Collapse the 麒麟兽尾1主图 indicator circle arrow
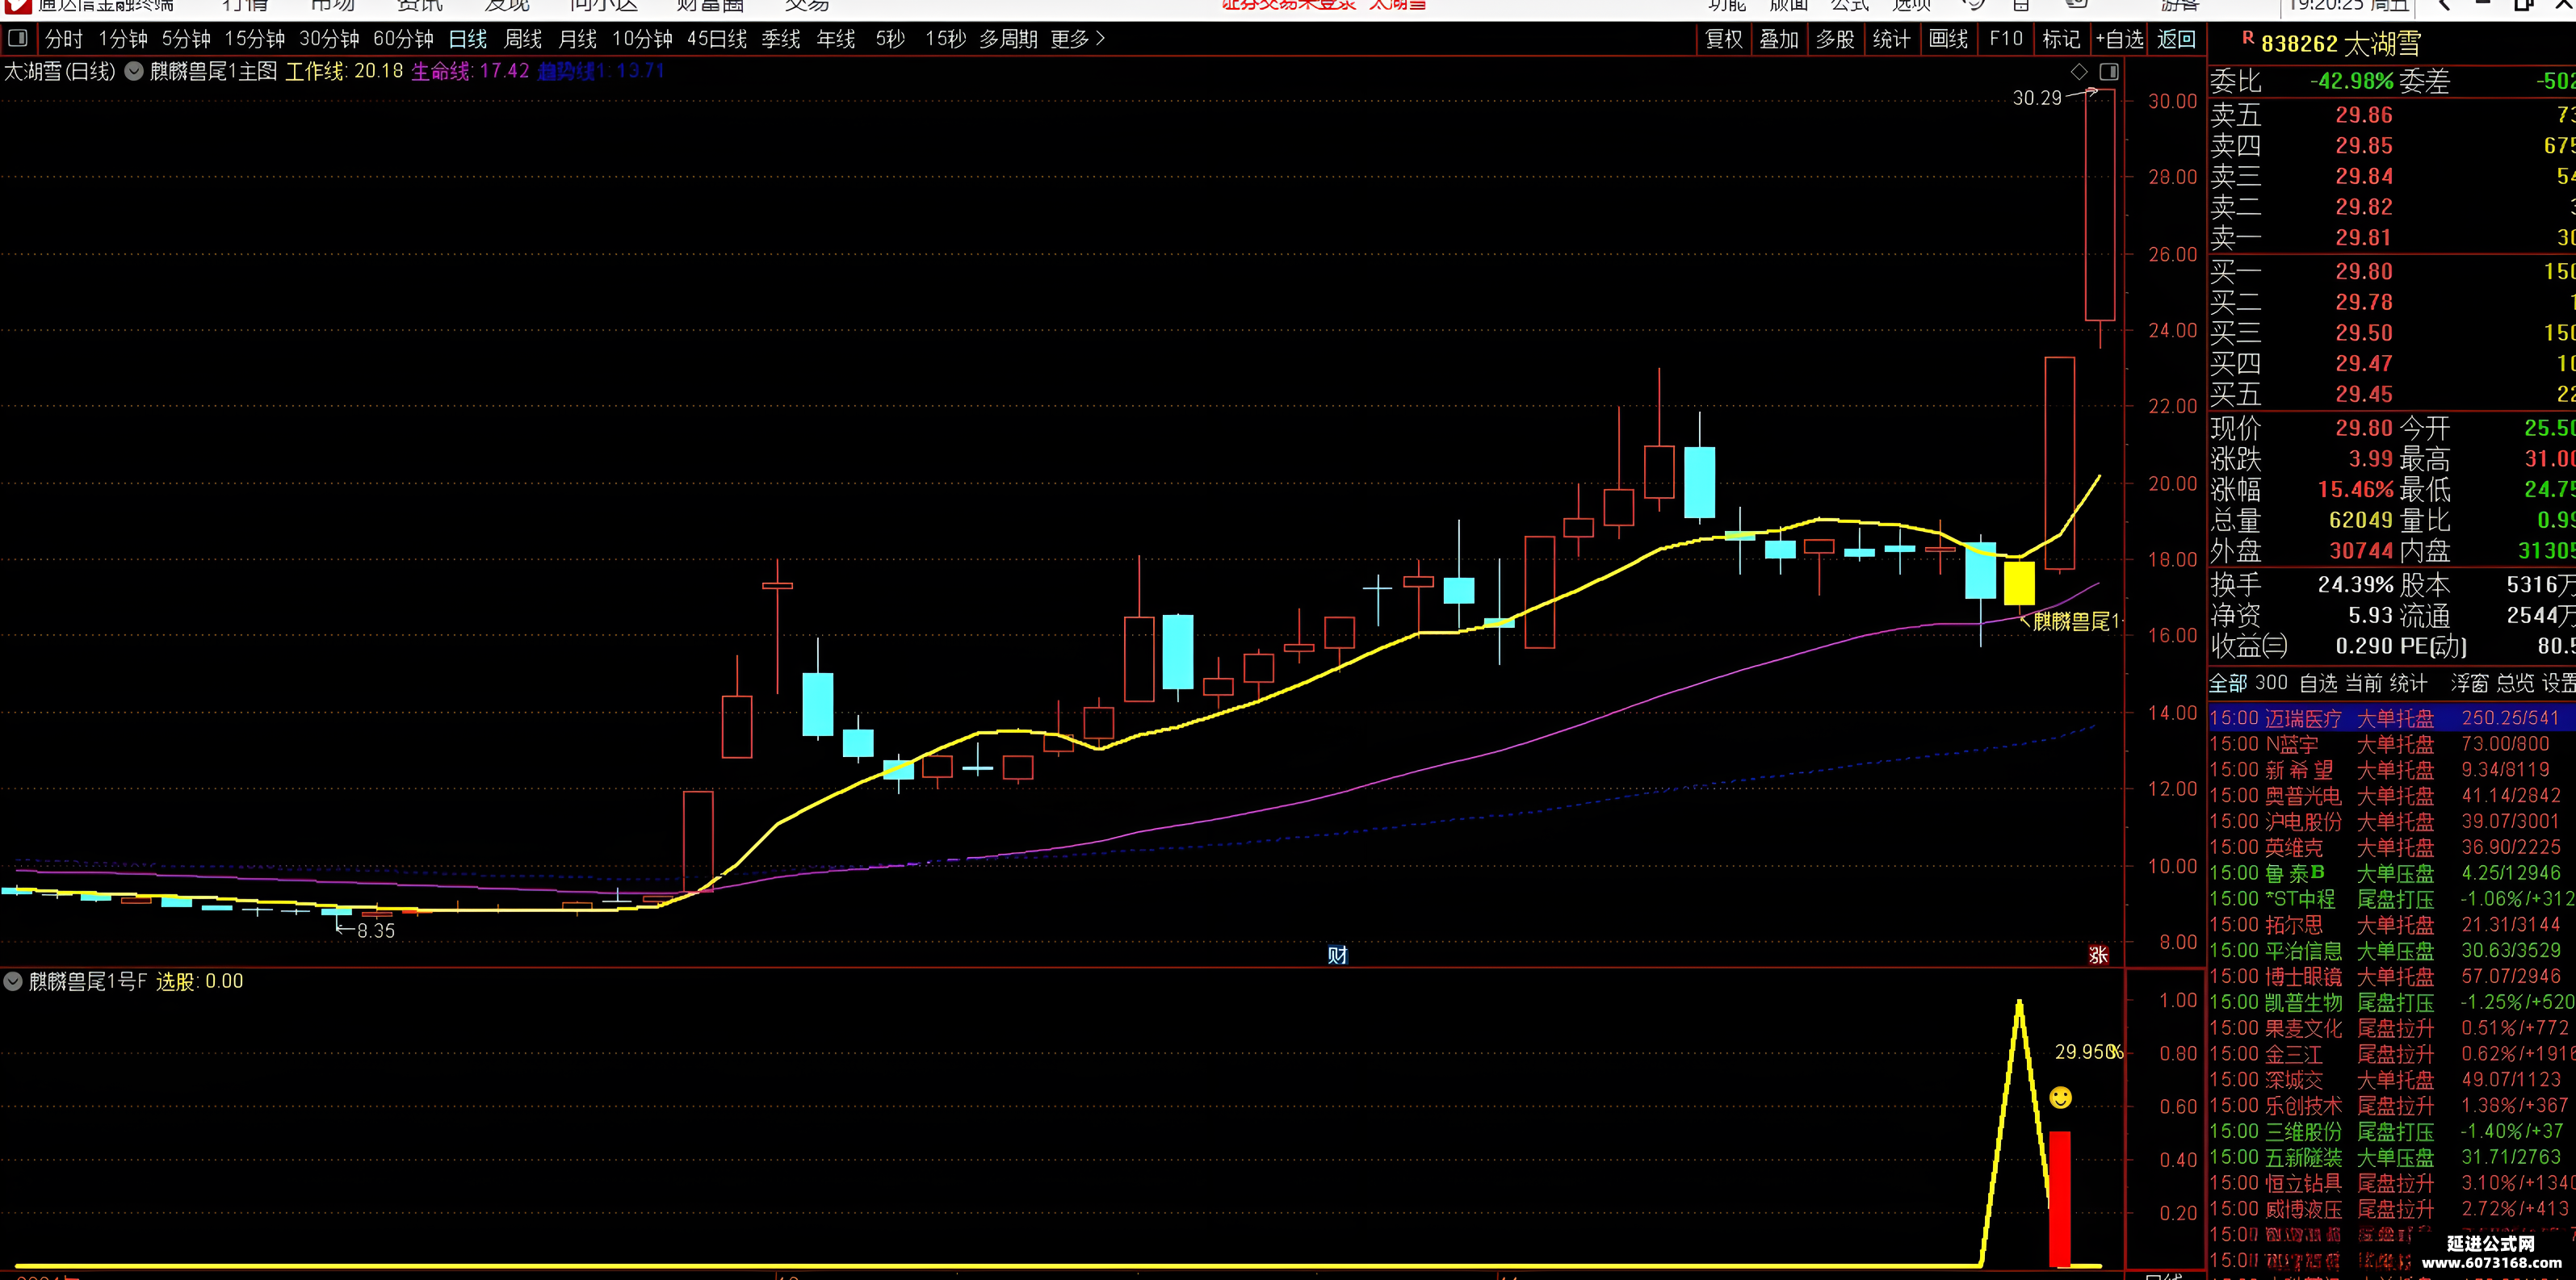This screenshot has width=2576, height=1280. pyautogui.click(x=134, y=72)
